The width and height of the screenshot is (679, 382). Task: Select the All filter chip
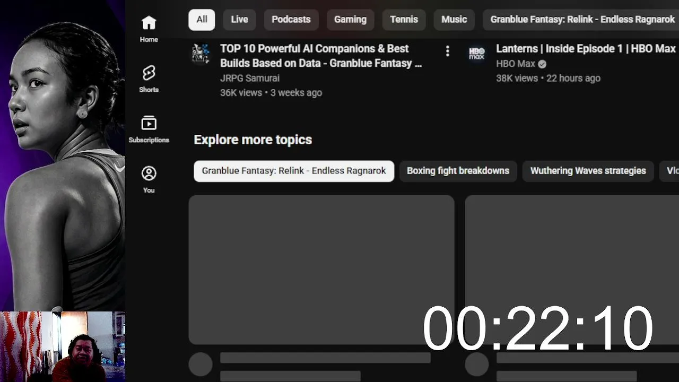202,20
